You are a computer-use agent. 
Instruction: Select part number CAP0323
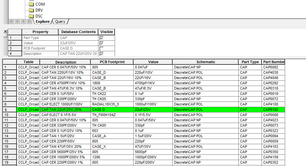pos(273,131)
